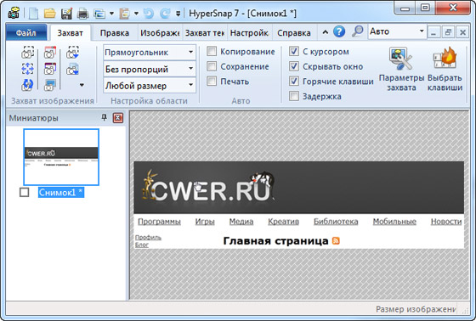Undo the last action
476x321 pixels.
point(149,14)
